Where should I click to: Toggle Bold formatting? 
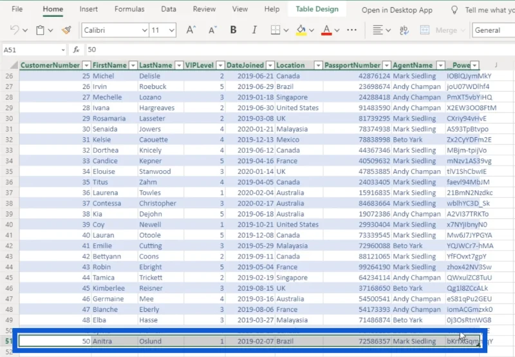point(233,30)
